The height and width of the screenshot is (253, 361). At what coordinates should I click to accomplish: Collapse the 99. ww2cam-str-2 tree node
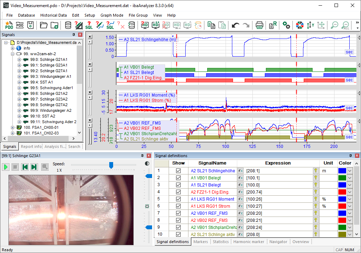pos(13,54)
